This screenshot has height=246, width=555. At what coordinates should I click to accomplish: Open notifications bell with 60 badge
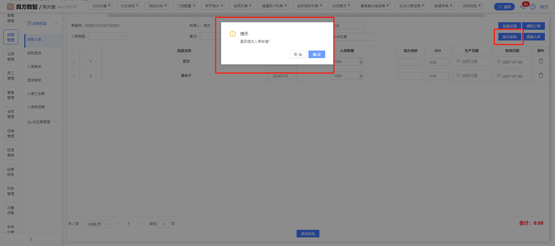(523, 6)
